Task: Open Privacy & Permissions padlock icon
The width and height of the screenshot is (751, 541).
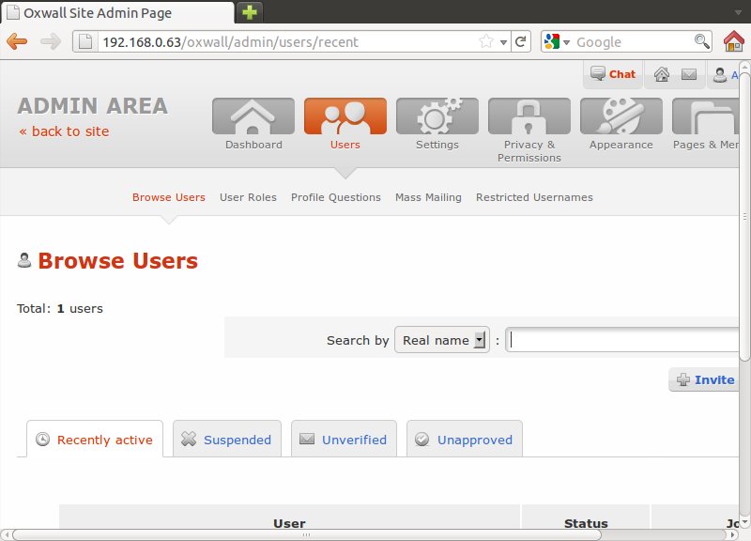Action: coord(529,116)
